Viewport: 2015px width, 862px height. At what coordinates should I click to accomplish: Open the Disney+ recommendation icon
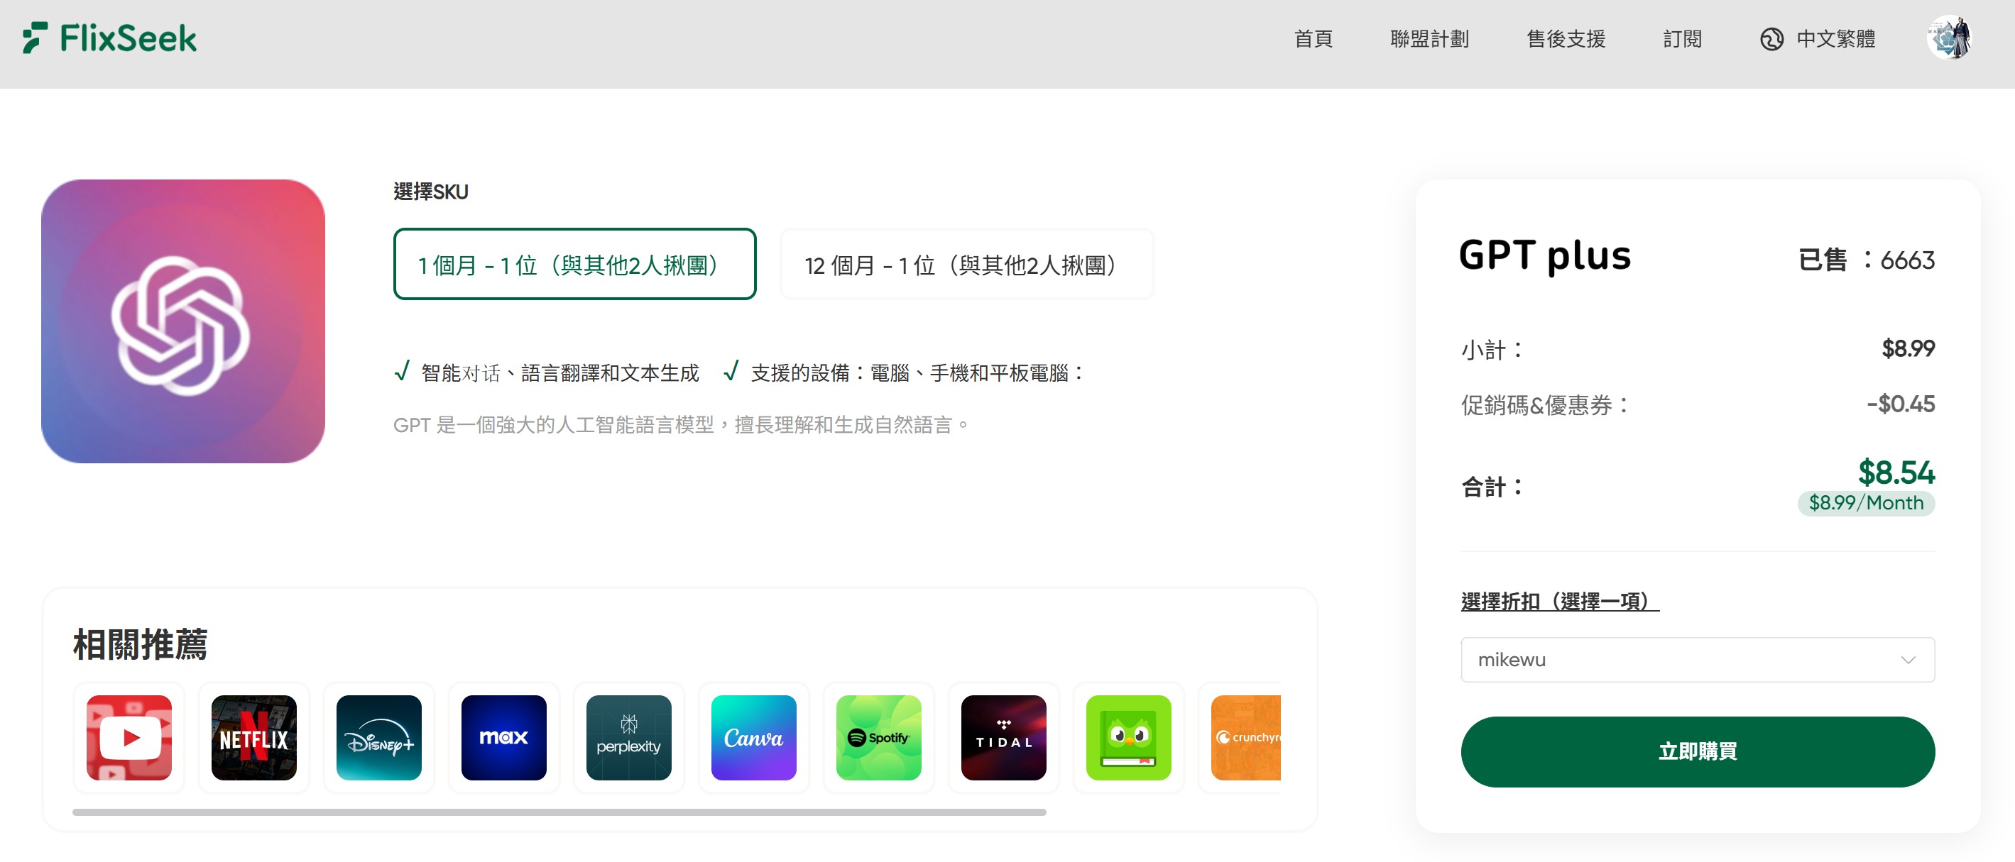378,737
